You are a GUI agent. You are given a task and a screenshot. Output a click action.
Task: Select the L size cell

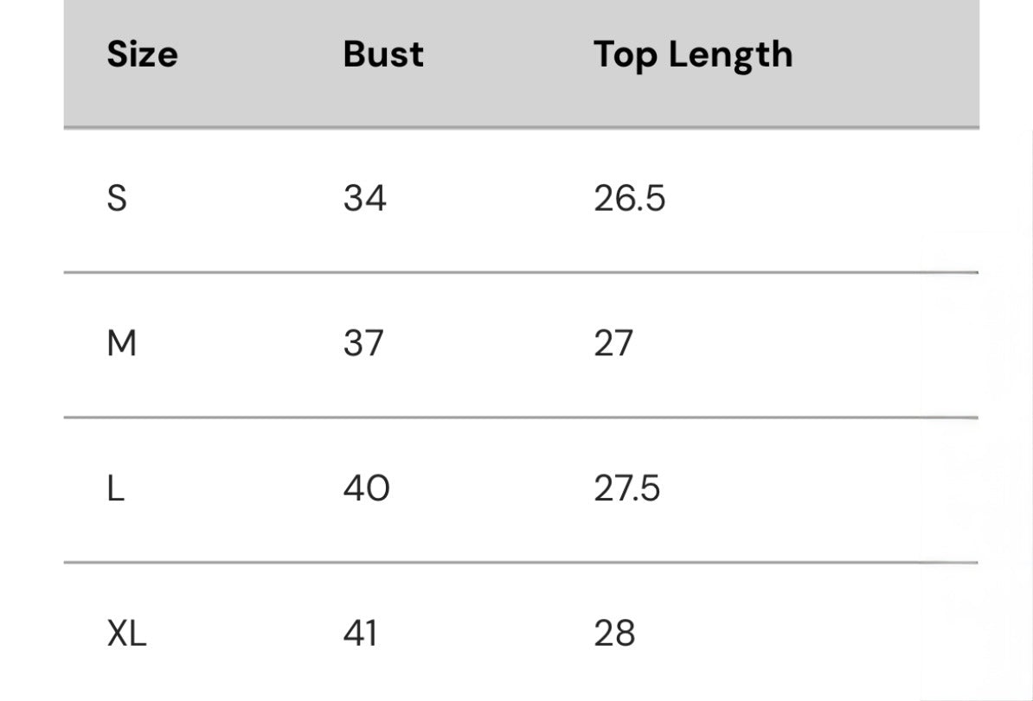click(x=116, y=489)
